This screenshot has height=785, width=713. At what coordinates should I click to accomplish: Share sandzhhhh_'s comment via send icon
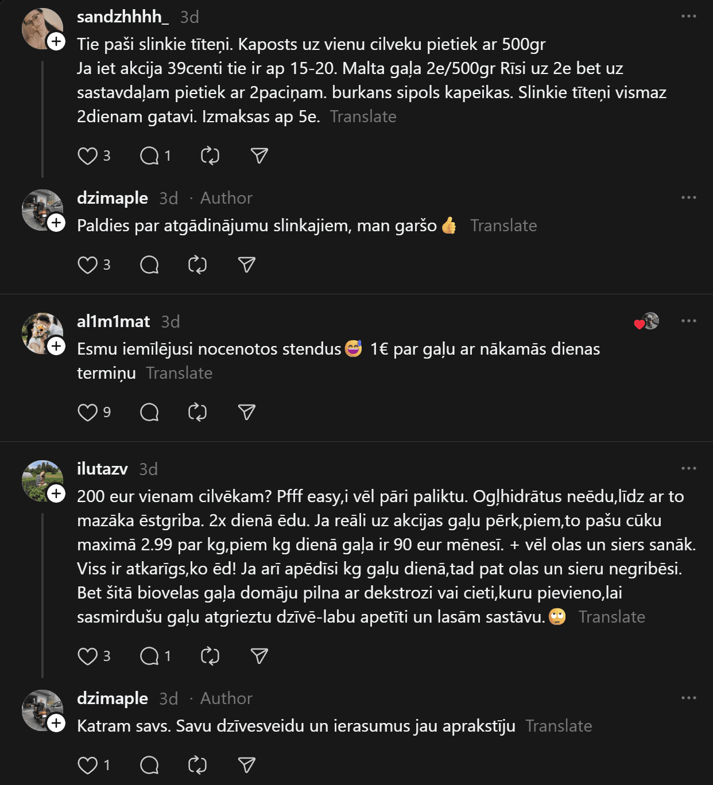[259, 156]
